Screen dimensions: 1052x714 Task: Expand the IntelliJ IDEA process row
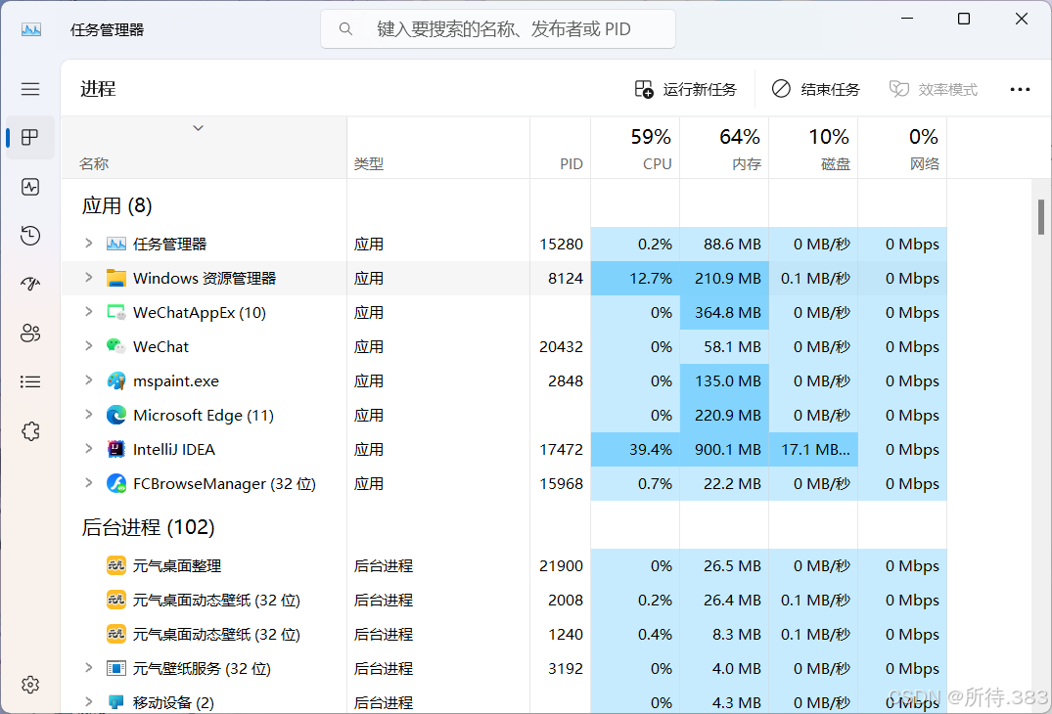pos(88,448)
